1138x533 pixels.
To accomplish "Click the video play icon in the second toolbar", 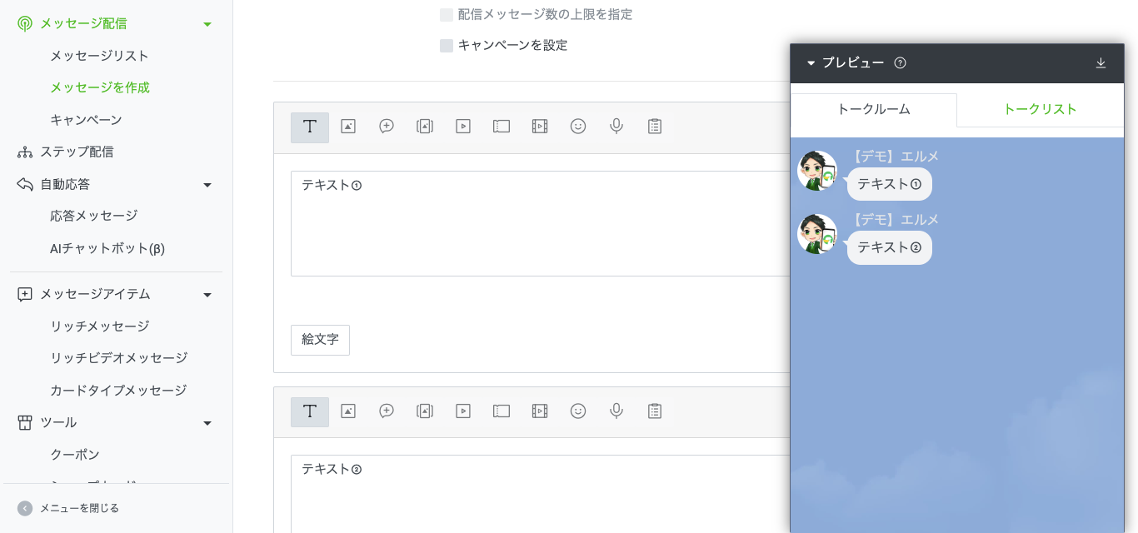I will click(463, 411).
